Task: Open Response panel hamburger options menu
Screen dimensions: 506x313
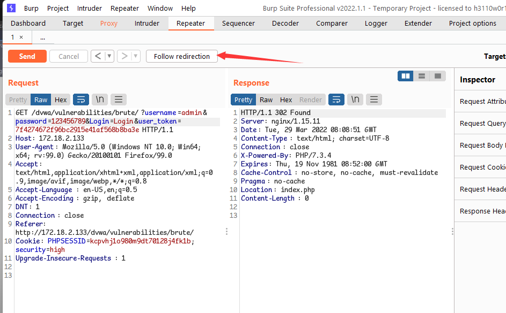Action: point(373,100)
